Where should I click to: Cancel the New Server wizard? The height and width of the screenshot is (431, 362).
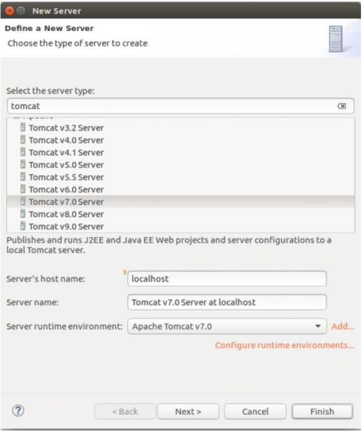pos(255,411)
